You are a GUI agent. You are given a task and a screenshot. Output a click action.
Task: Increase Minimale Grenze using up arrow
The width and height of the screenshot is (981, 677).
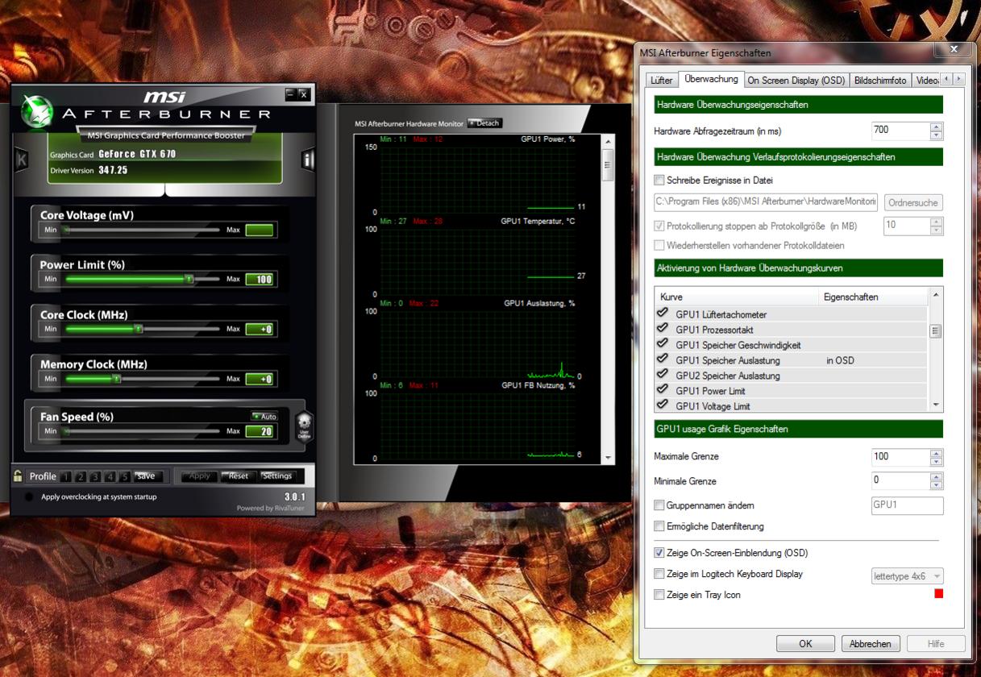pos(936,476)
